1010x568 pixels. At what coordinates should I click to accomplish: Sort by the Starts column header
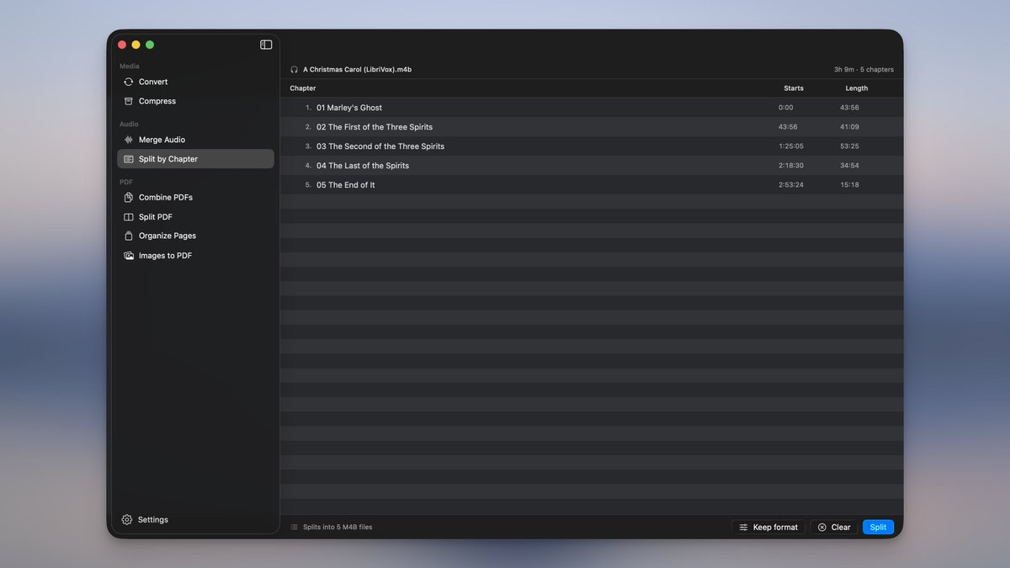[x=794, y=88]
